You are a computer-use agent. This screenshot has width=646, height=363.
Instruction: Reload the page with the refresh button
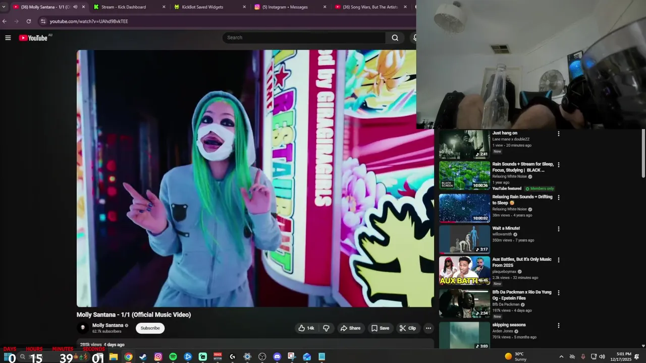point(29,21)
